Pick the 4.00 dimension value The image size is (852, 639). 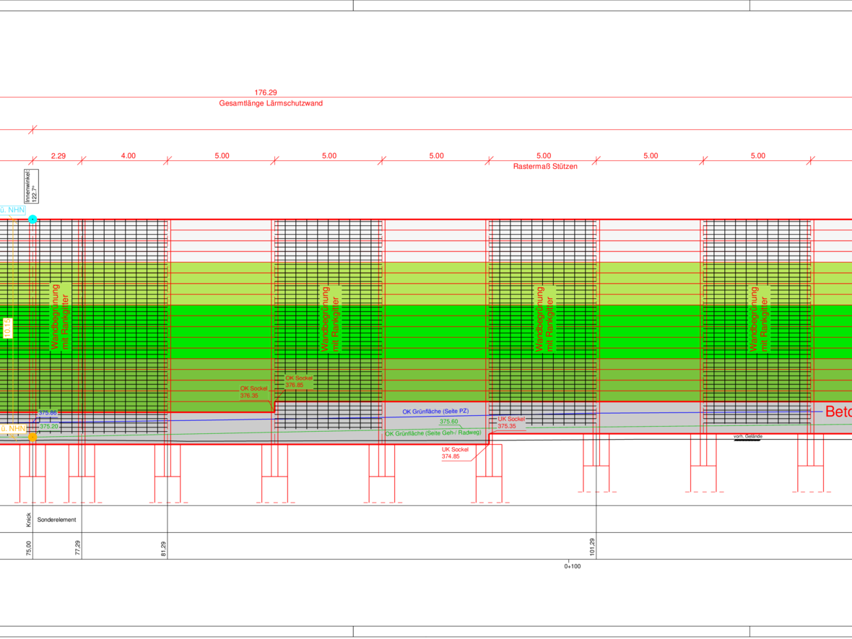coord(128,155)
